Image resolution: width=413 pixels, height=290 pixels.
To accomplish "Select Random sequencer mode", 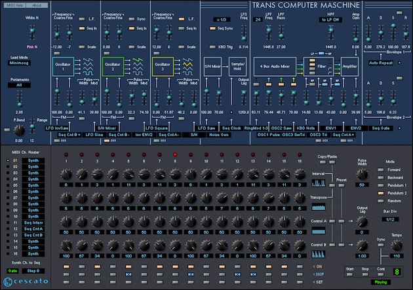I will pyautogui.click(x=381, y=201).
